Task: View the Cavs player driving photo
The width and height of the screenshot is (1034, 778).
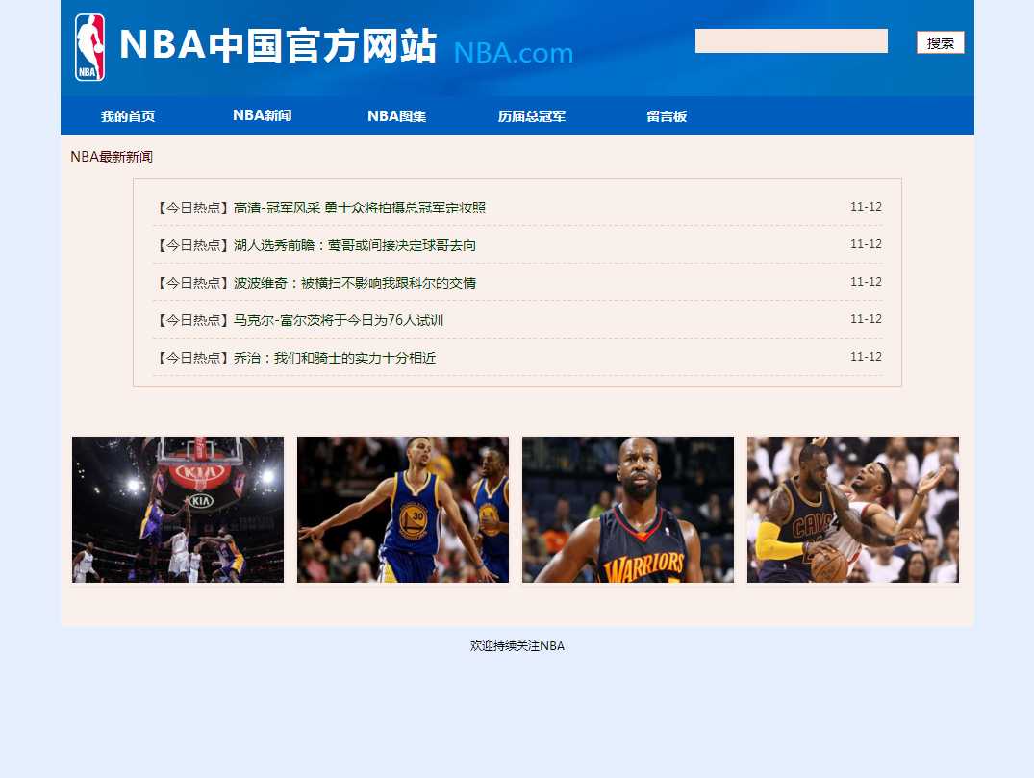Action: [853, 510]
